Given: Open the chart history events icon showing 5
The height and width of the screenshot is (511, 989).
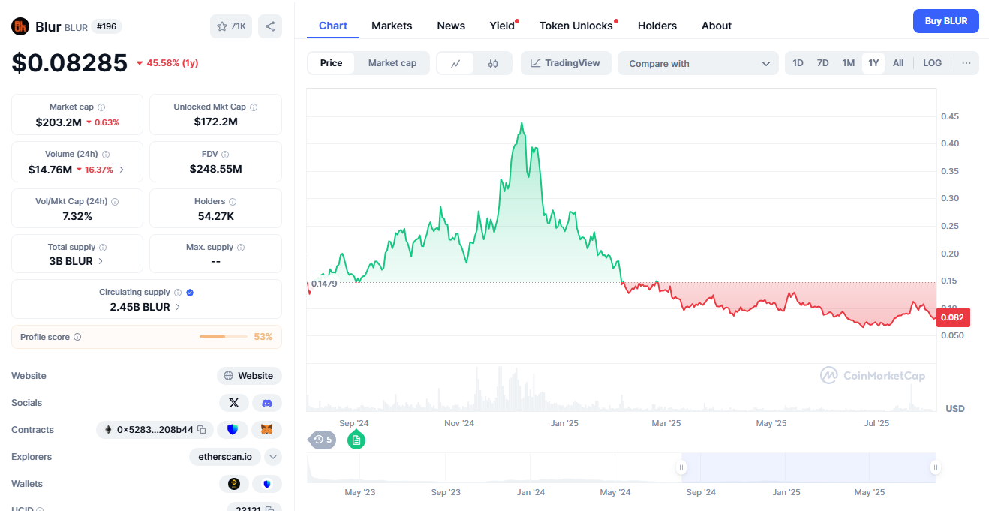Looking at the screenshot, I should tap(323, 440).
